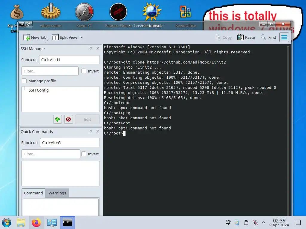
Task: Click the KevinOffice desktop icon
Action: (x=185, y=12)
